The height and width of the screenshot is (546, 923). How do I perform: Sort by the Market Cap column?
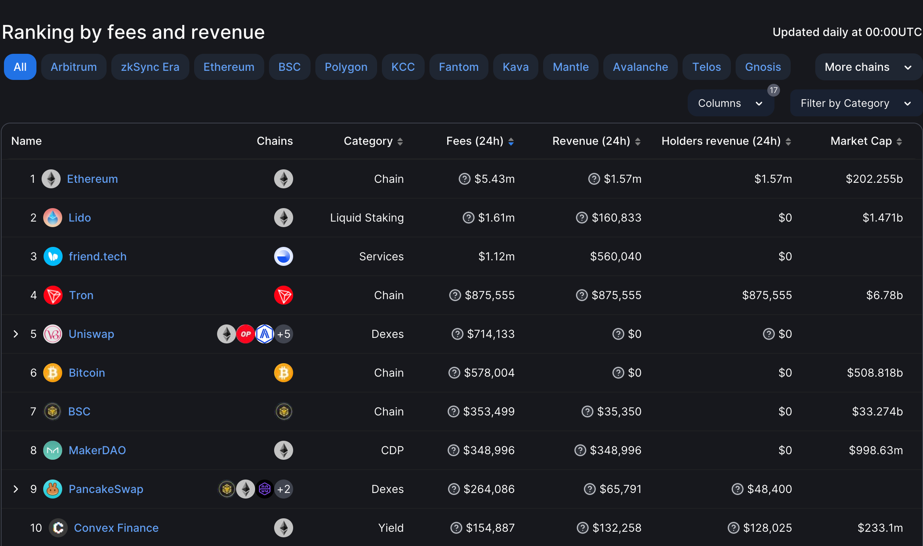[866, 141]
